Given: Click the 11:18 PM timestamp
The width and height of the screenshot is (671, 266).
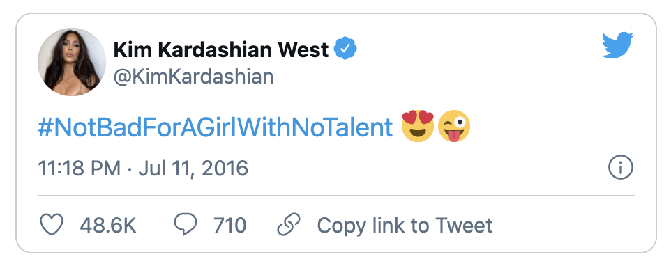Looking at the screenshot, I should (80, 169).
